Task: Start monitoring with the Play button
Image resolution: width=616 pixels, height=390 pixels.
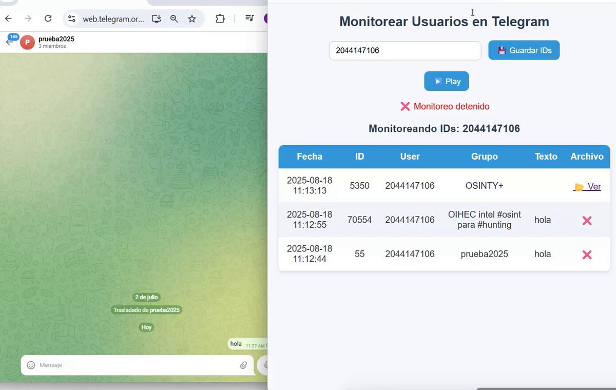Action: coord(447,81)
